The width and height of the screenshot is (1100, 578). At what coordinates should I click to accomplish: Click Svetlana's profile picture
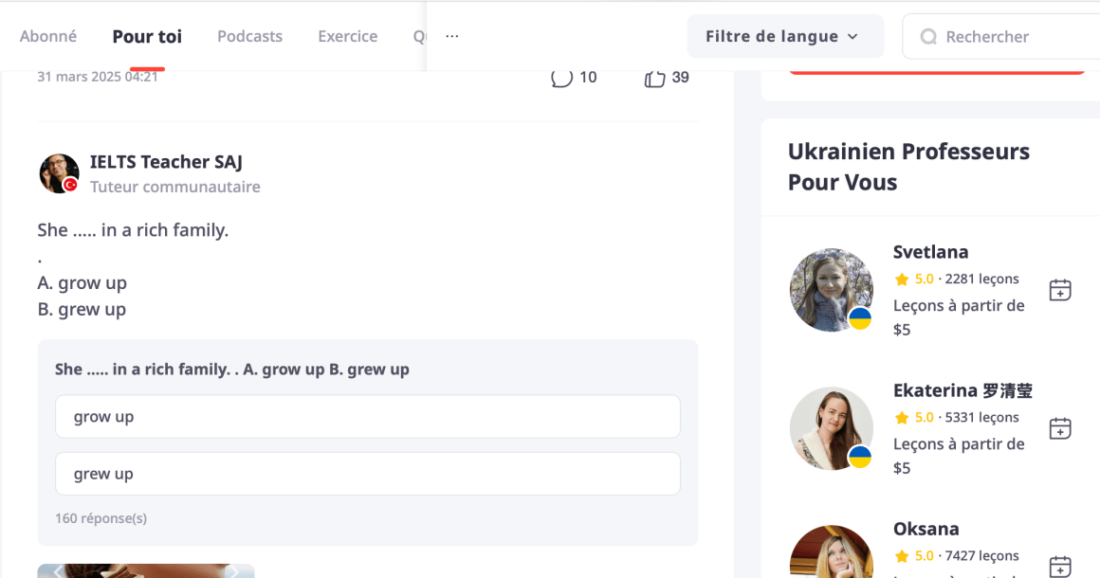(831, 290)
